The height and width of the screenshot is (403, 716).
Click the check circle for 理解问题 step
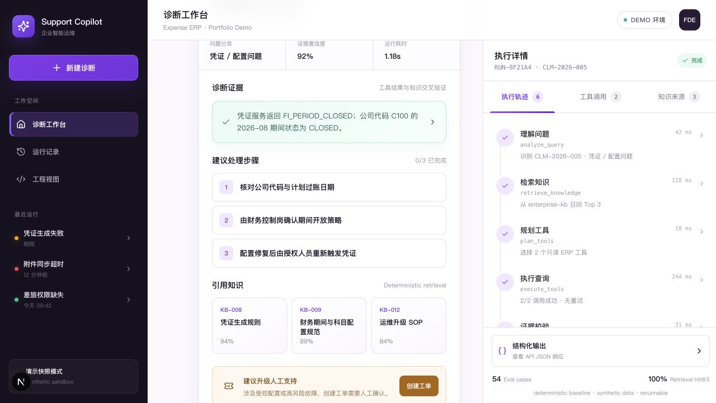tap(505, 137)
